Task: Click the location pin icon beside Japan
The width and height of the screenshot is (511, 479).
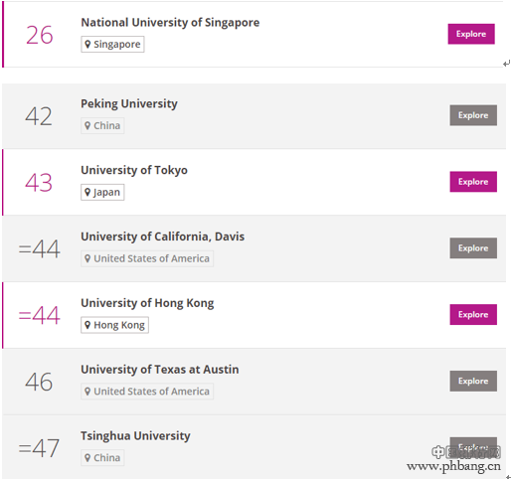Action: (x=87, y=192)
